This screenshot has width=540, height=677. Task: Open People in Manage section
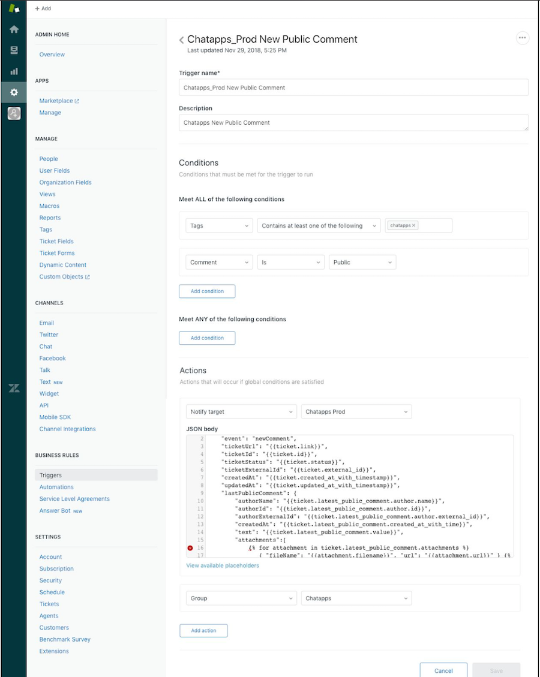(x=49, y=159)
